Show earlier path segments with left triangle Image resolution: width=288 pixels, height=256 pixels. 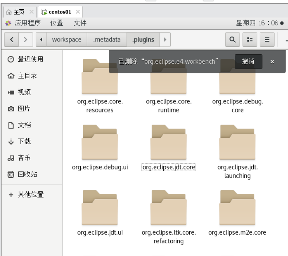coord(41,39)
